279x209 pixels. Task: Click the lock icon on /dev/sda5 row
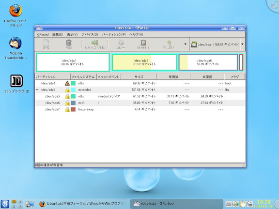coord(67,96)
